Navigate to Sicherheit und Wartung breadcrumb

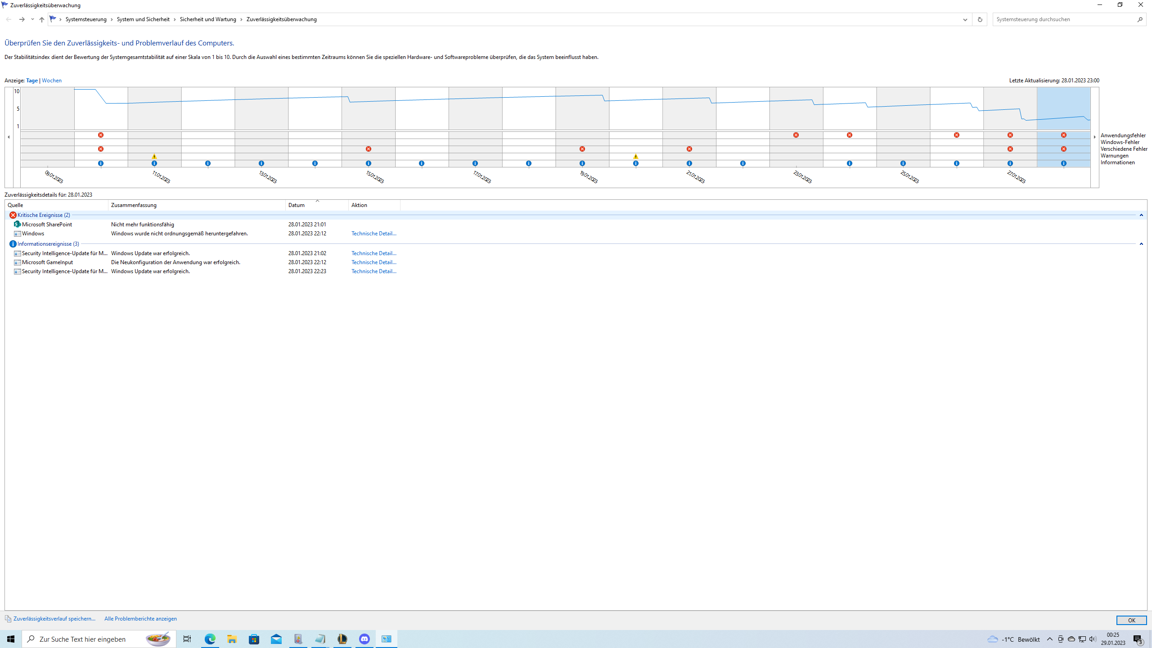click(x=208, y=19)
